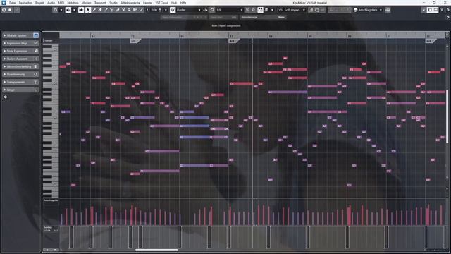Select the Trim tool in toolbar
Image resolution: width=451 pixels, height=254 pixels.
(106, 10)
